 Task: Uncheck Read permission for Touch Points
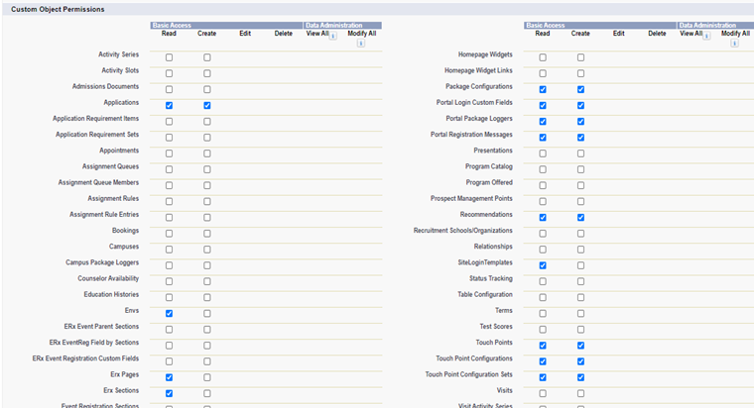[543, 346]
